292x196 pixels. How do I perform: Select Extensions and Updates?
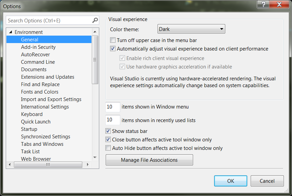tap(47, 77)
